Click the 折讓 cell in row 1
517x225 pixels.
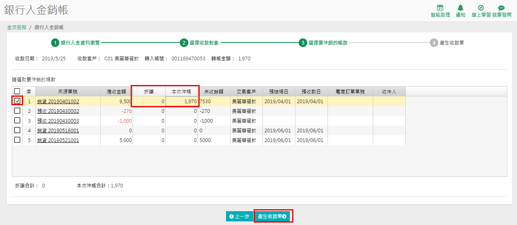149,101
